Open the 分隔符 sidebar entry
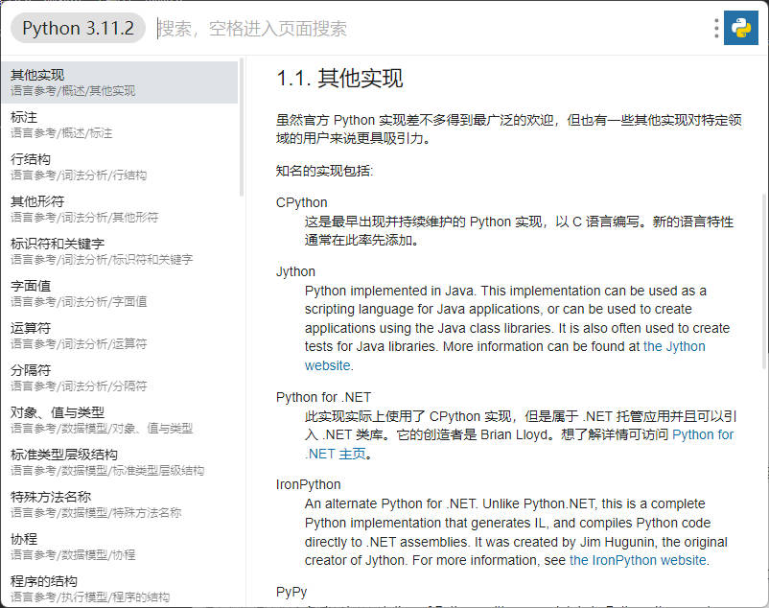This screenshot has width=769, height=608. click(120, 378)
